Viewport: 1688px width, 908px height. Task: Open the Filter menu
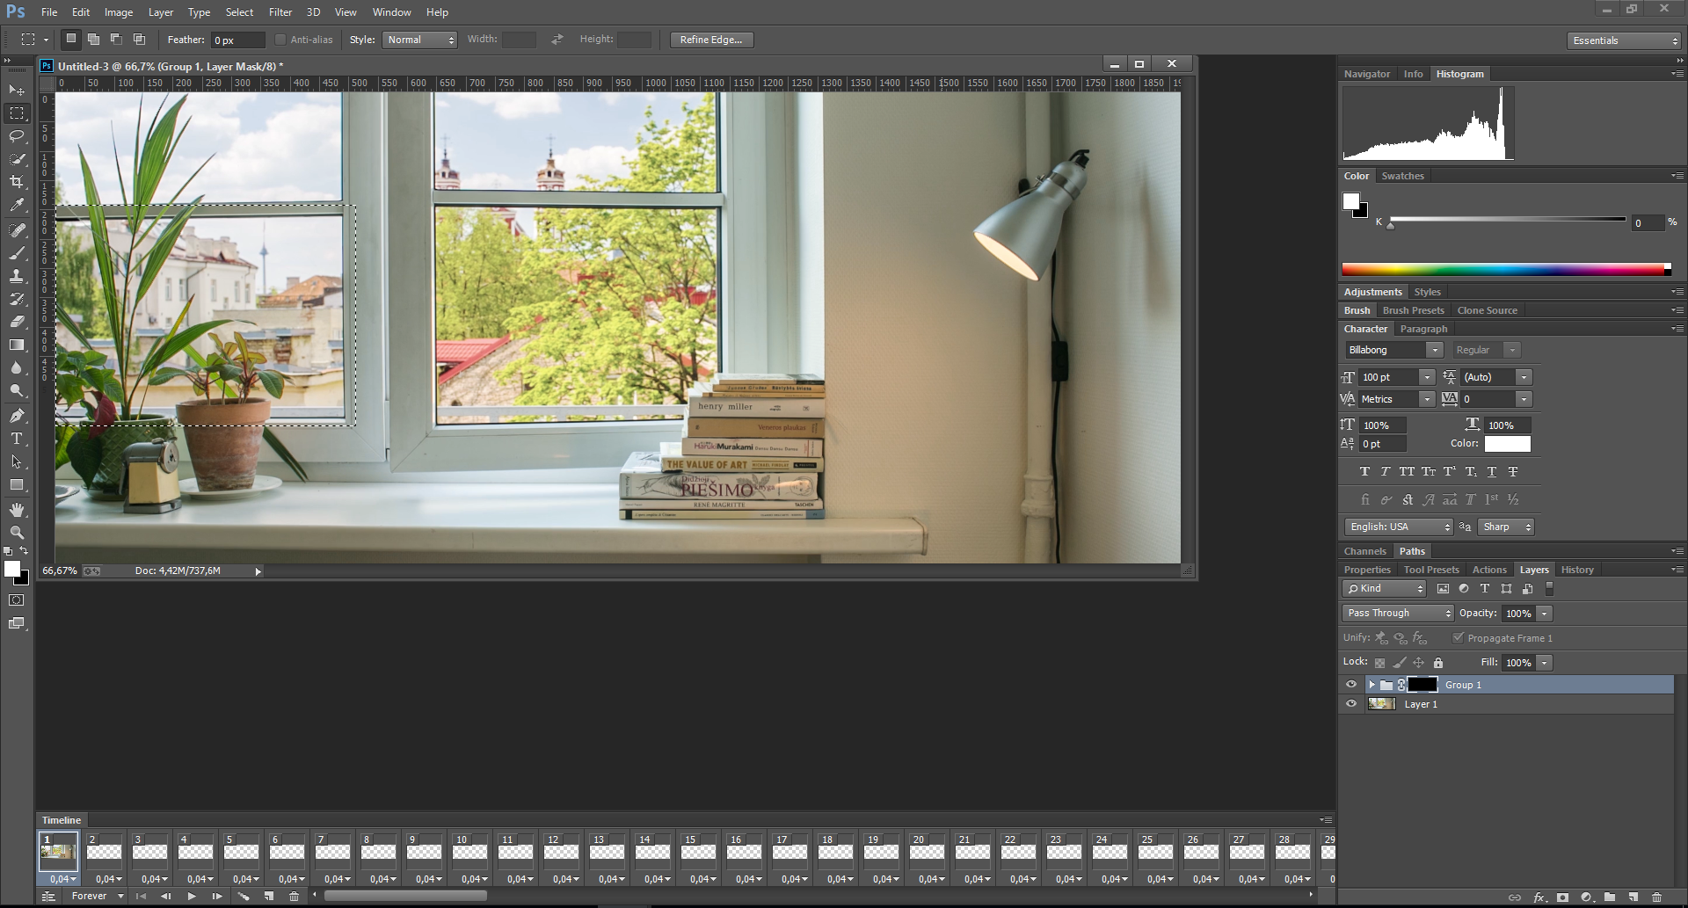pyautogui.click(x=280, y=12)
